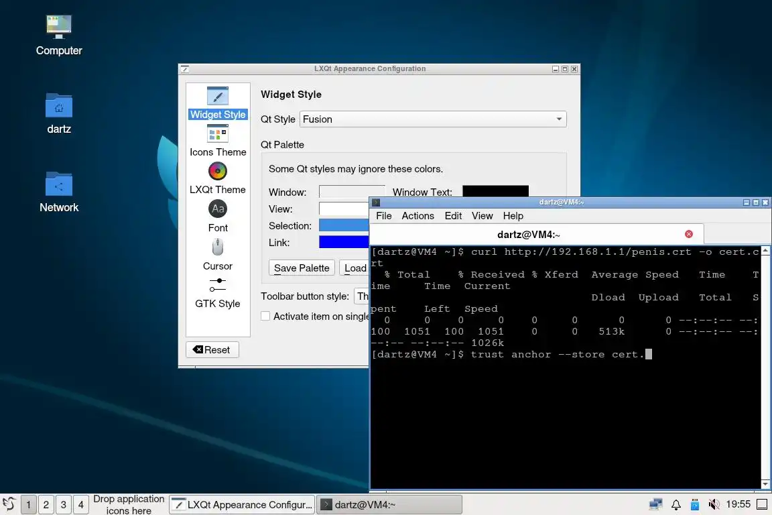Click the LXQt main menu bird icon
Image resolution: width=772 pixels, height=515 pixels.
point(9,504)
